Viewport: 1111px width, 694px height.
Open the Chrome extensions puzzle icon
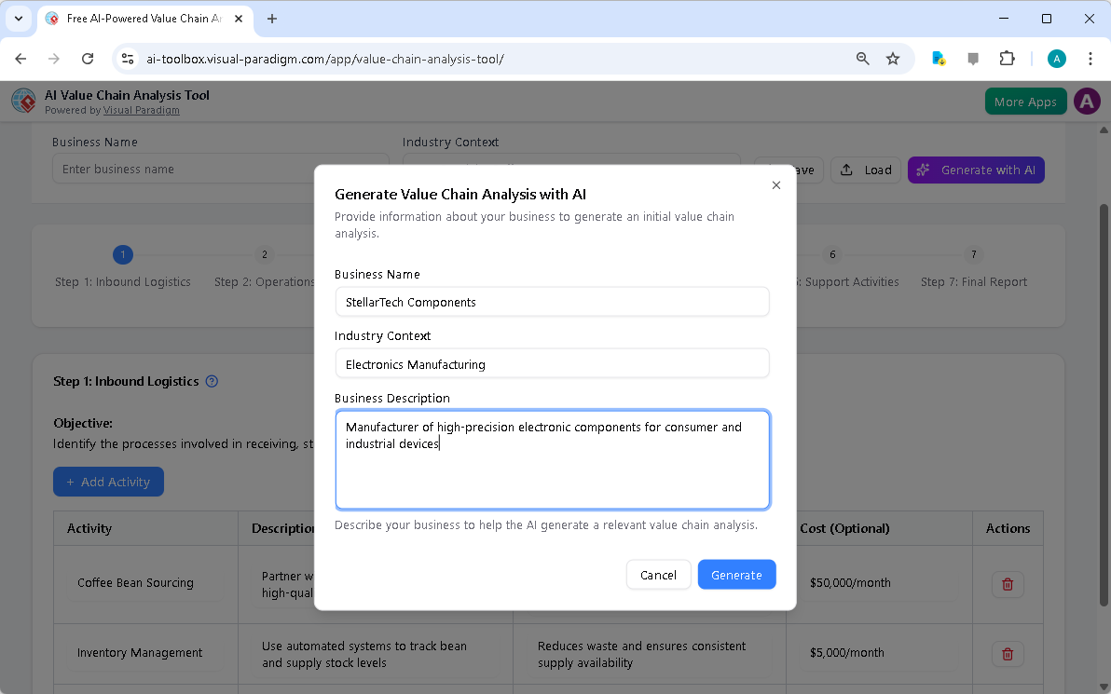tap(1007, 58)
